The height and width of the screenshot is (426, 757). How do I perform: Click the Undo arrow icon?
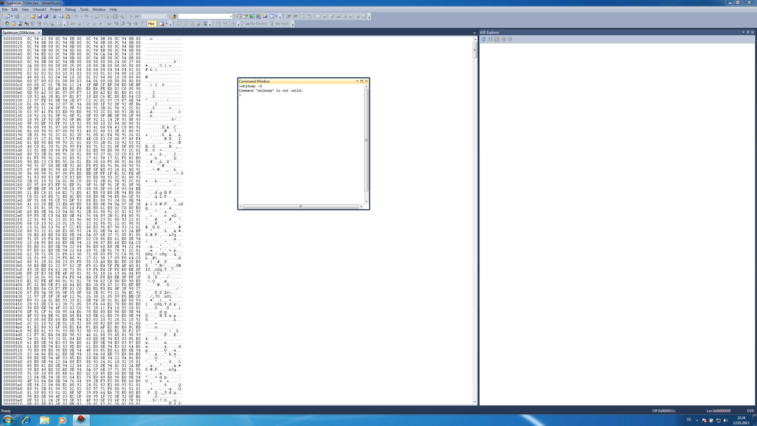coord(76,17)
